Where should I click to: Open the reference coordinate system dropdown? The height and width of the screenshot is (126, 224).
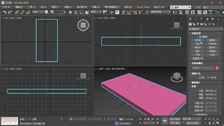(x=96, y=12)
